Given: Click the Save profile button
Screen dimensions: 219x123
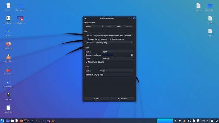Looking at the screenshot, I should (109, 27).
